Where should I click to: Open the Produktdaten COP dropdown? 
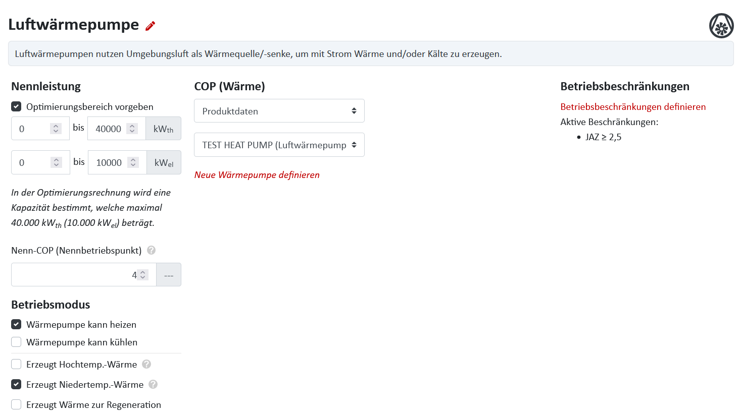279,111
